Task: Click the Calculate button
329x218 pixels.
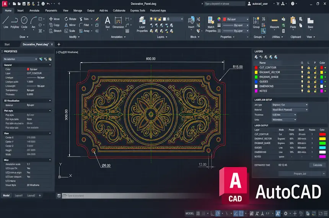Action: point(318,165)
